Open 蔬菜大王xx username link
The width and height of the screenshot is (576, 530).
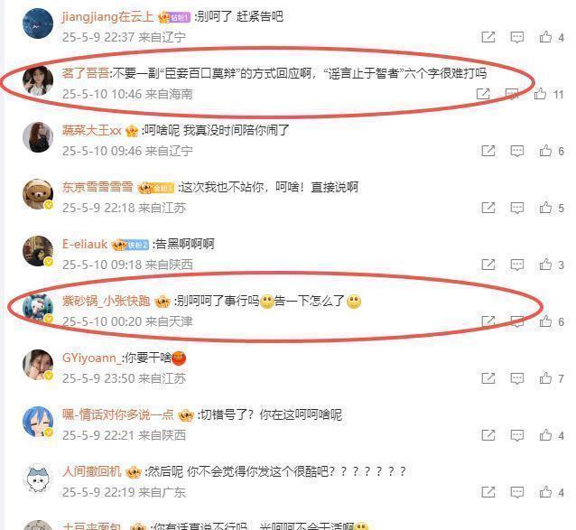point(92,130)
